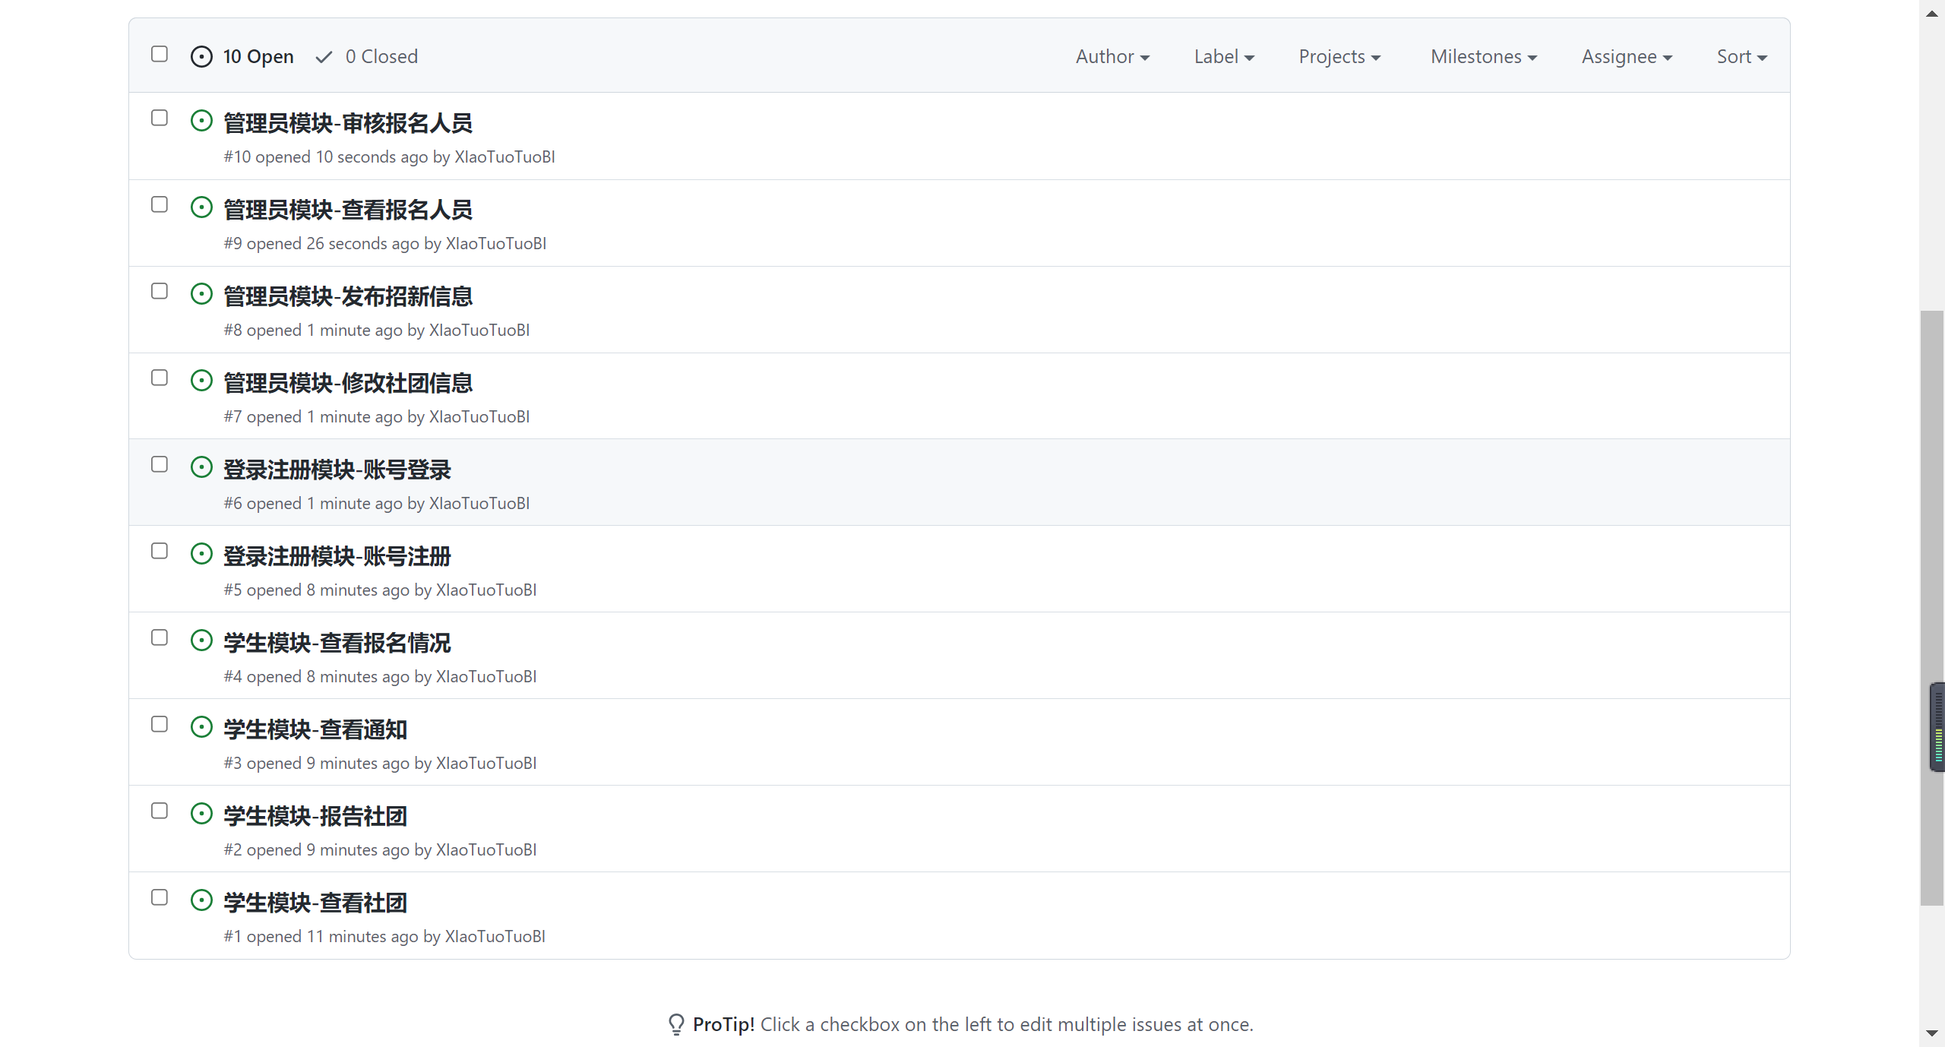Open the Author filter dropdown

[1112, 57]
